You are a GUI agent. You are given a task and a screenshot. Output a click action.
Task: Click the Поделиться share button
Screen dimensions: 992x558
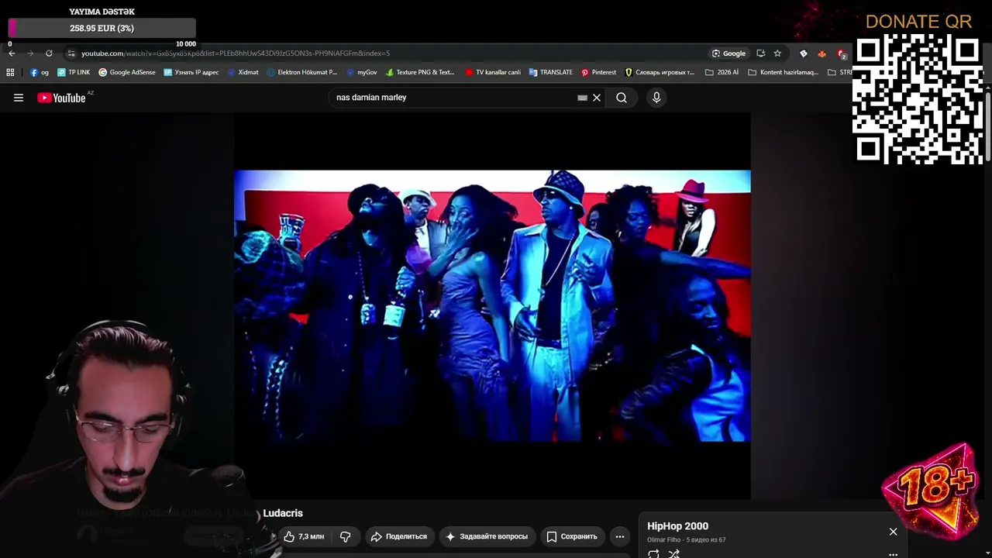[x=398, y=536]
